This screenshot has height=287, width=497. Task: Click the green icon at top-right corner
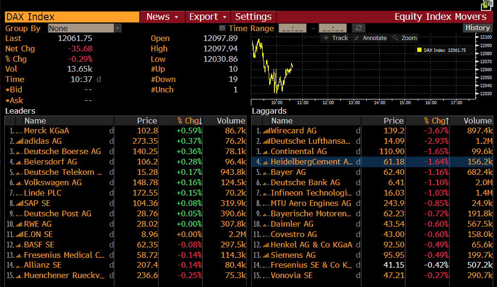(x=487, y=5)
